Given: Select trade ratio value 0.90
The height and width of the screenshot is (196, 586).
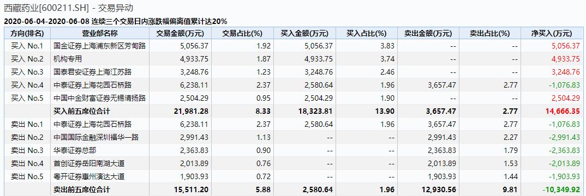Looking at the screenshot, I should [264, 151].
